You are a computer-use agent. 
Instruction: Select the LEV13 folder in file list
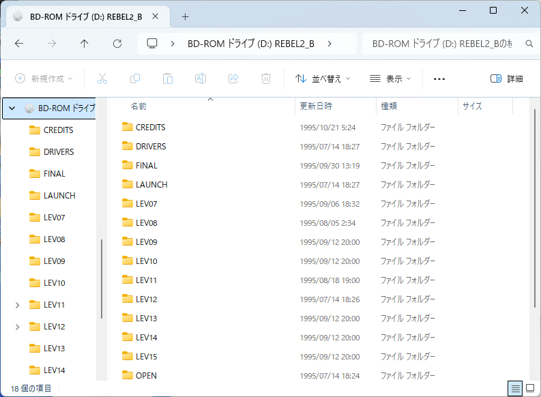(x=146, y=319)
